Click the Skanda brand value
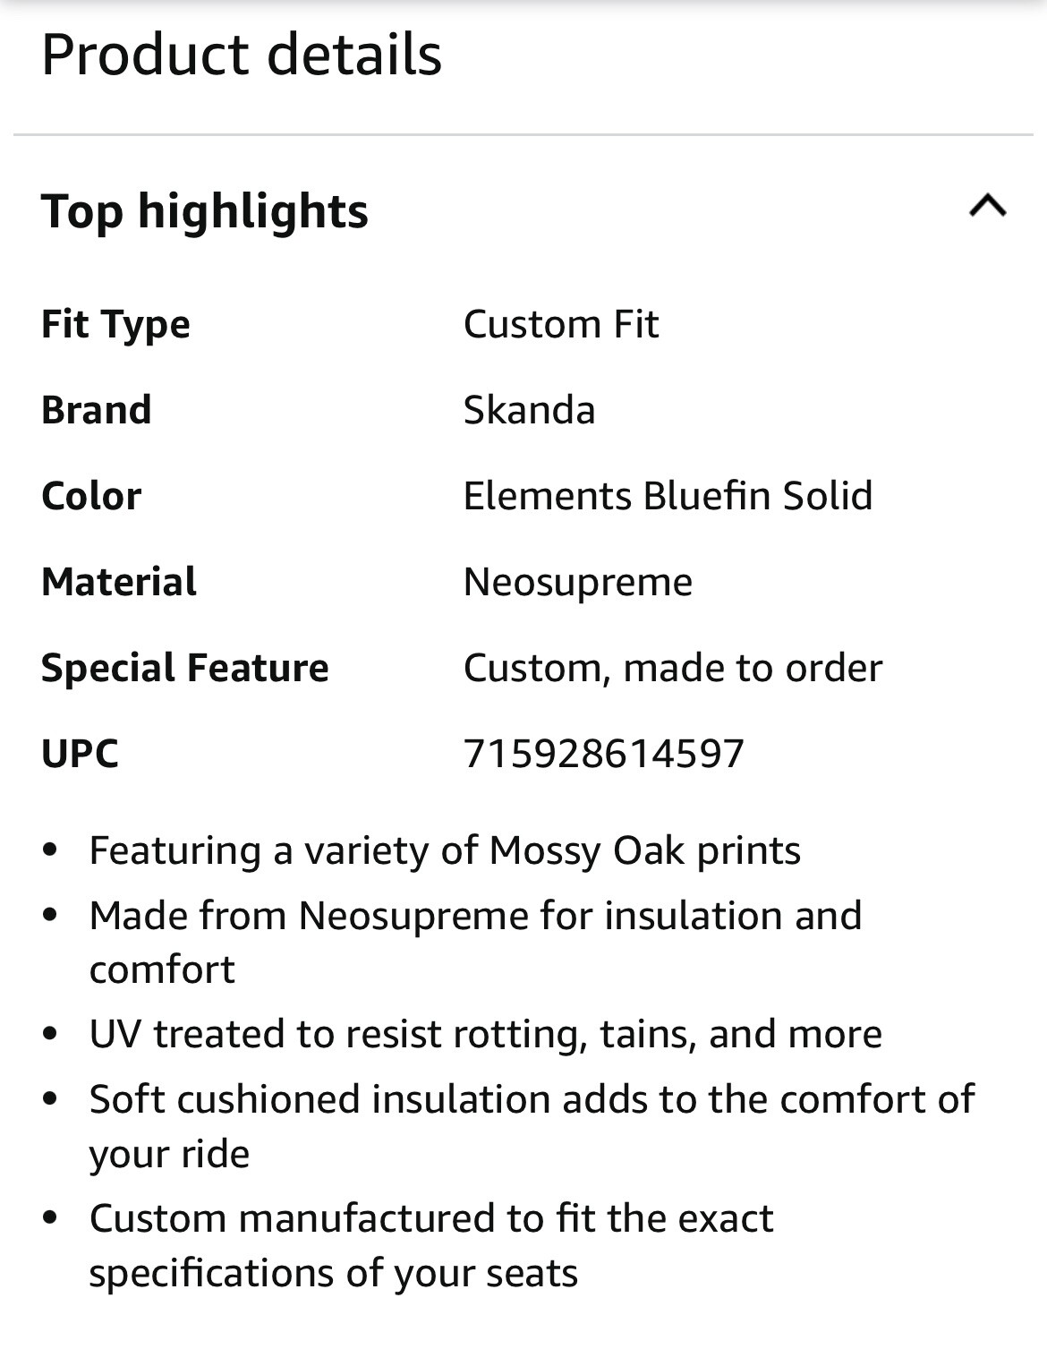This screenshot has width=1047, height=1349. [x=529, y=410]
